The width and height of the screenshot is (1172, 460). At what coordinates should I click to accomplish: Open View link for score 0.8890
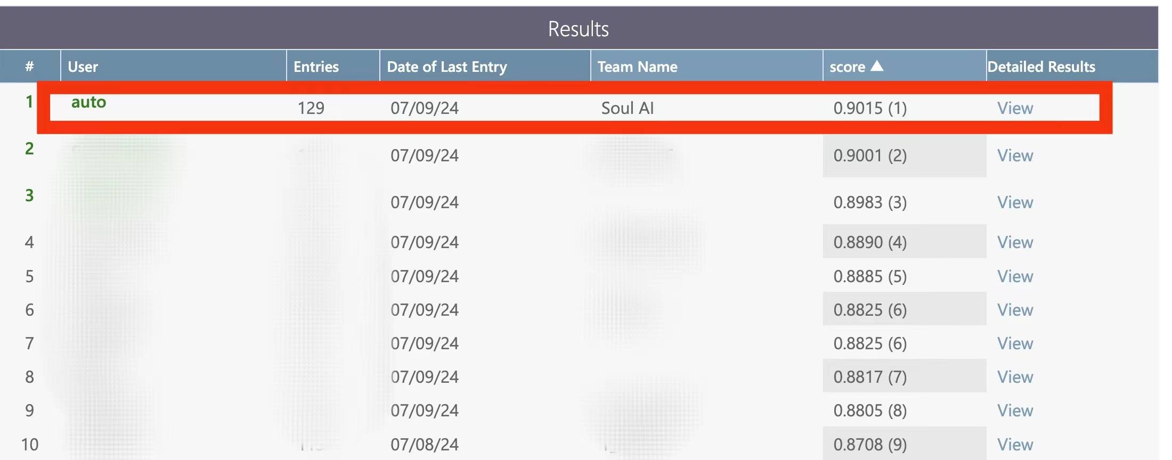point(1015,242)
